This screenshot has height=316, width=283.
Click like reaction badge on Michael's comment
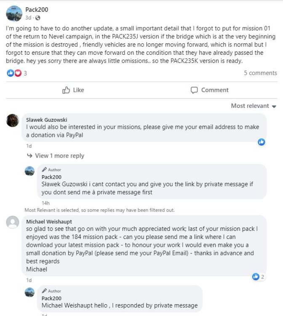[258, 277]
